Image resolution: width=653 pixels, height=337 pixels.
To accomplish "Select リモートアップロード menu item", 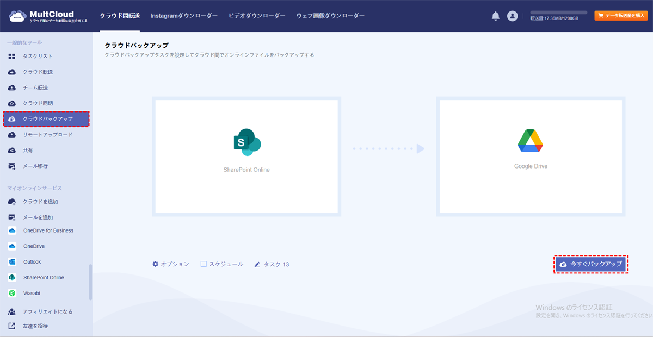I will (x=48, y=135).
